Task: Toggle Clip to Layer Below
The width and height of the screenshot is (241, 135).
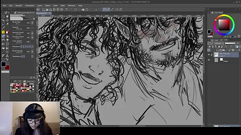Action: (x=209, y=46)
